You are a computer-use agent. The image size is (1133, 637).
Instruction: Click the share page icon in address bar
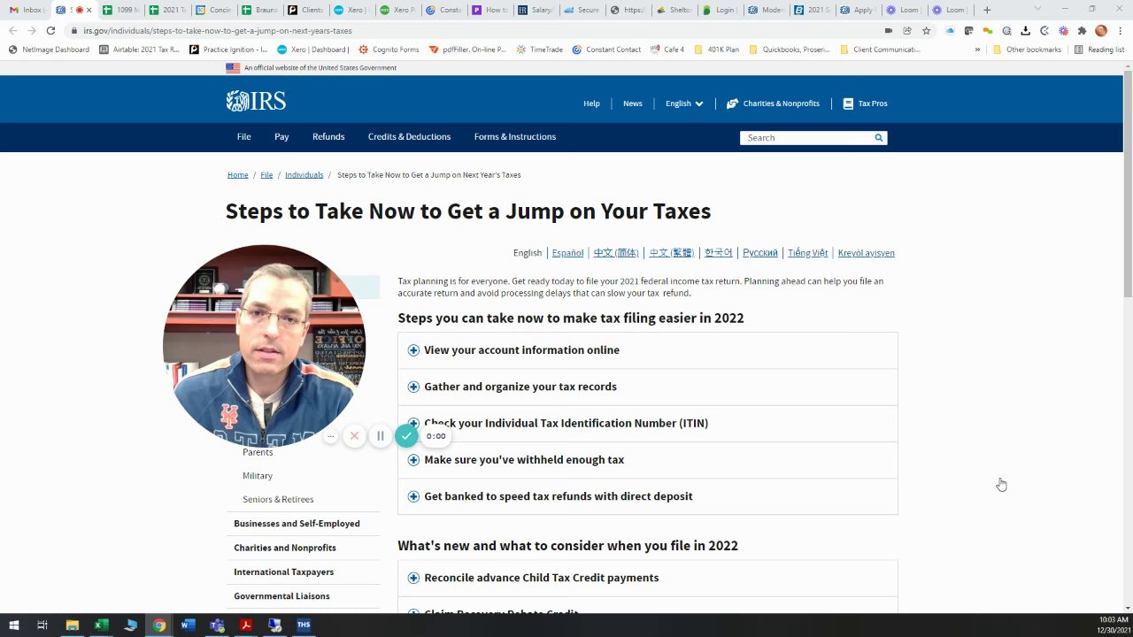(x=907, y=31)
